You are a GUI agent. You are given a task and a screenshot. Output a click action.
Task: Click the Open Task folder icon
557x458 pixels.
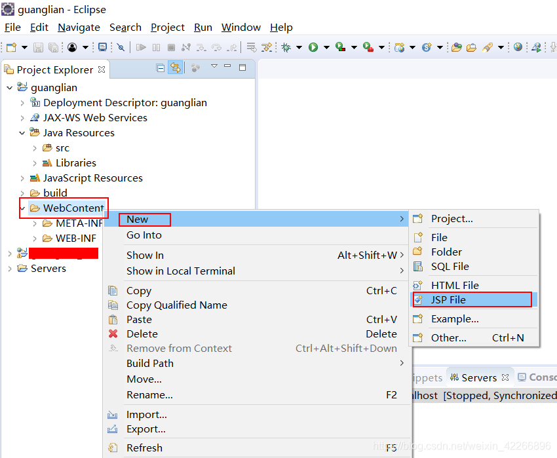471,47
